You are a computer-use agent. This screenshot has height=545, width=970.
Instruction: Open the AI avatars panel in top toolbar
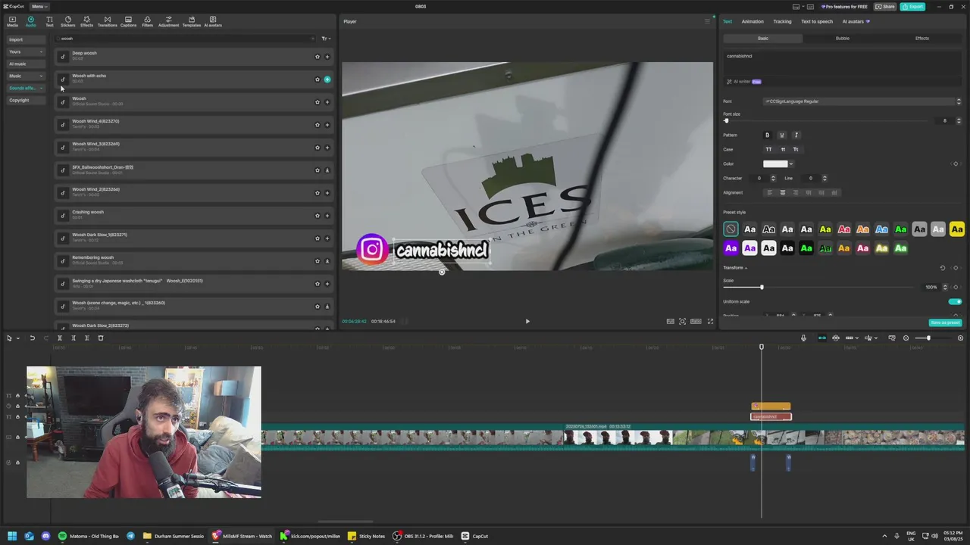[212, 21]
